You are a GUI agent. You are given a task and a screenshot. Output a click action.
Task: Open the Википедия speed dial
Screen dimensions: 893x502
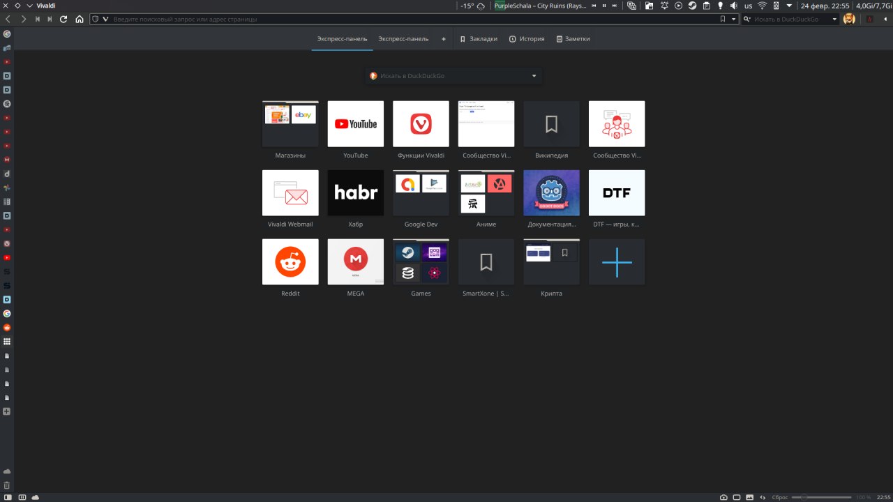[x=551, y=124]
